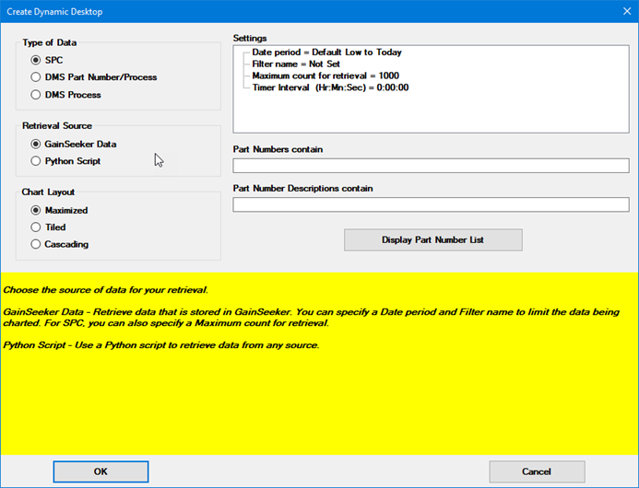The width and height of the screenshot is (639, 488).
Task: Select Python Script as retrieval source
Action: tap(36, 161)
